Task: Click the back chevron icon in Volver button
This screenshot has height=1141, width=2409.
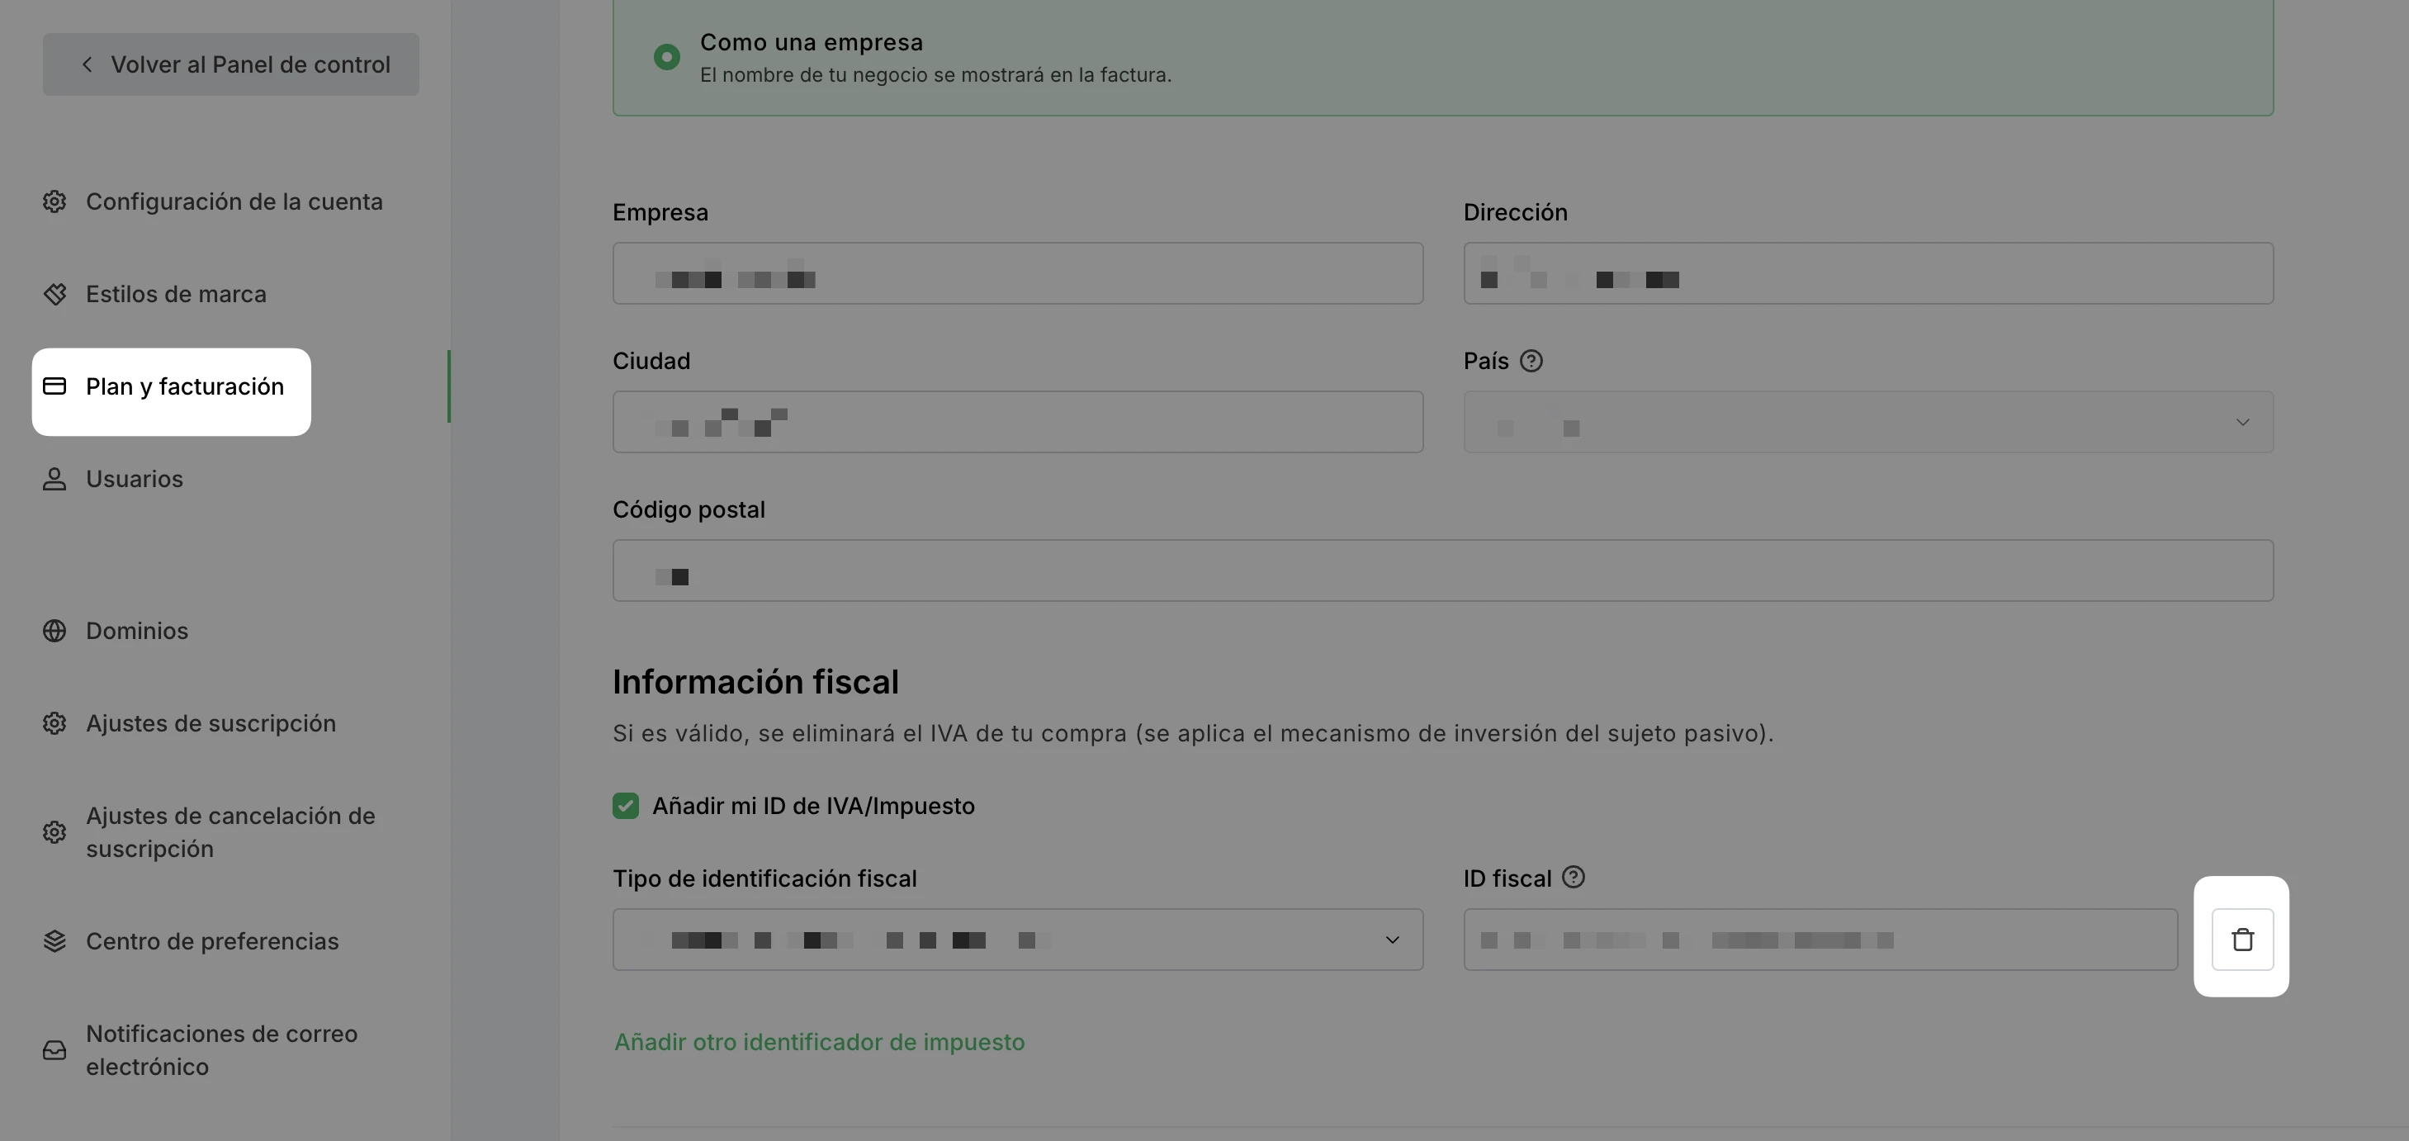Action: pyautogui.click(x=87, y=64)
